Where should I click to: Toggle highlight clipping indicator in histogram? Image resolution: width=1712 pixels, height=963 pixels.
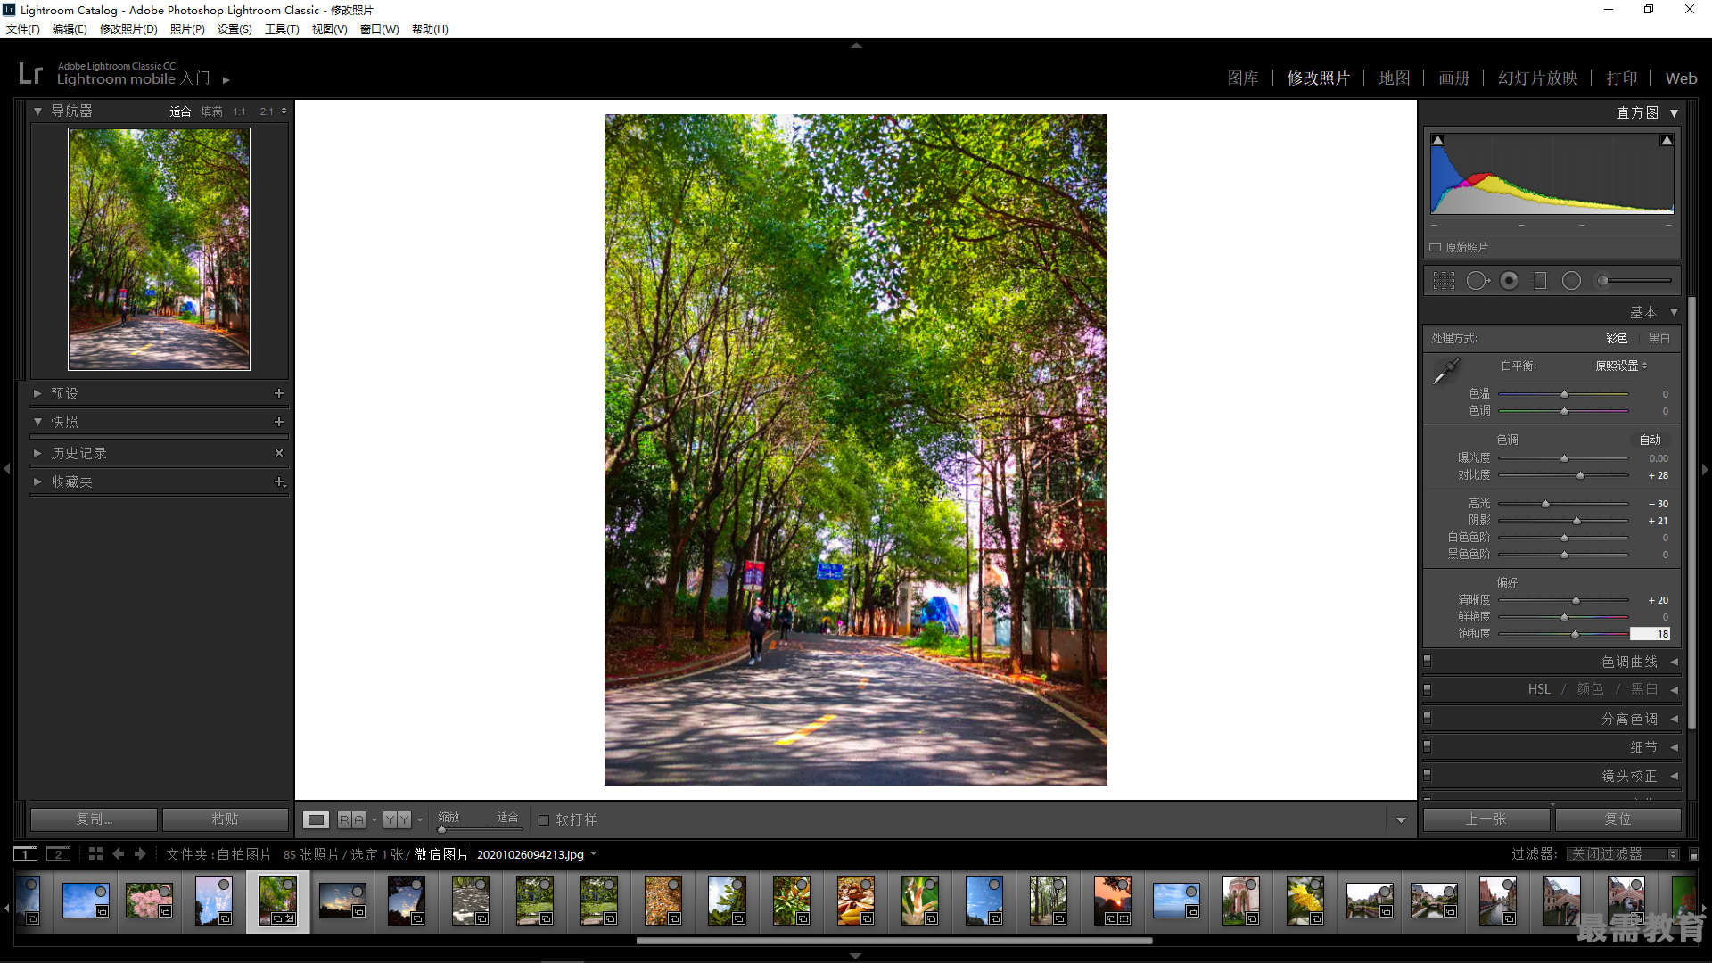coord(1667,140)
